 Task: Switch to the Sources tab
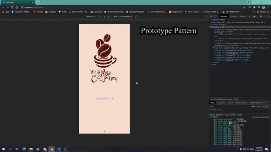point(243,16)
